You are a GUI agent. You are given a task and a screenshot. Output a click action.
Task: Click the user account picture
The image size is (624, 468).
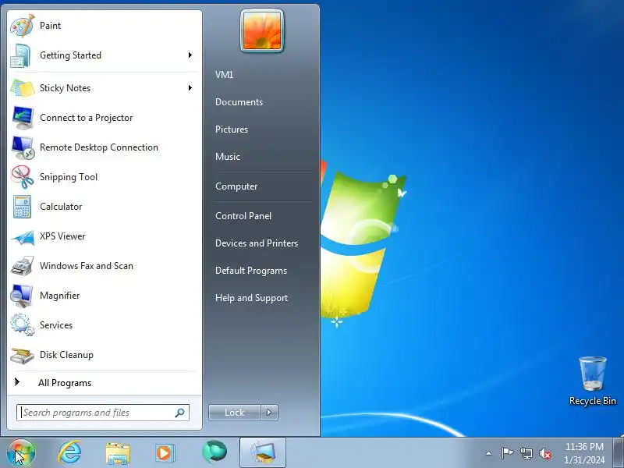(x=262, y=30)
